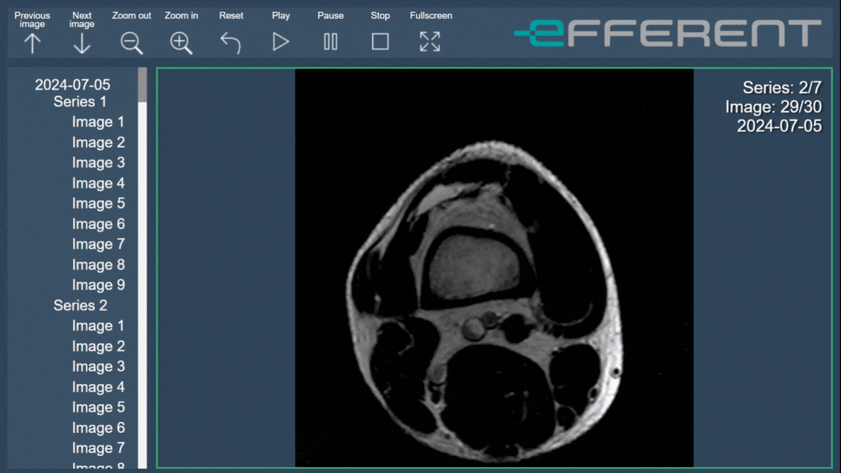Select Image 4 in Series 2

click(x=98, y=387)
